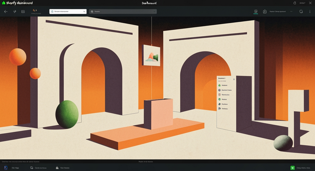Screen dimensions: 315x171
Task: Click the back arrow in the toolbar
Action: click(x=6, y=12)
